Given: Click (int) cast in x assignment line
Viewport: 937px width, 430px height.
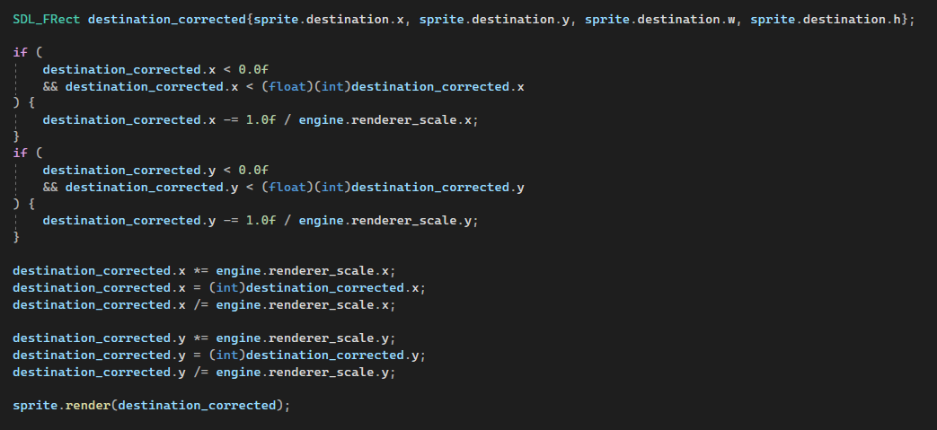Looking at the screenshot, I should (x=227, y=288).
